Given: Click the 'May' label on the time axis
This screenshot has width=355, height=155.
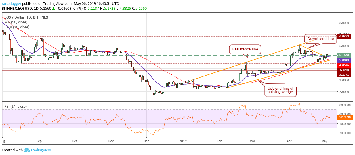Looking at the screenshot, I should (324, 141).
